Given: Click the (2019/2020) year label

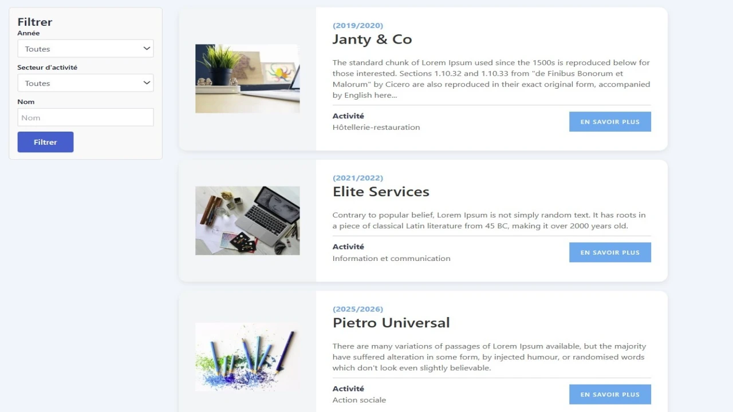Looking at the screenshot, I should pyautogui.click(x=358, y=26).
